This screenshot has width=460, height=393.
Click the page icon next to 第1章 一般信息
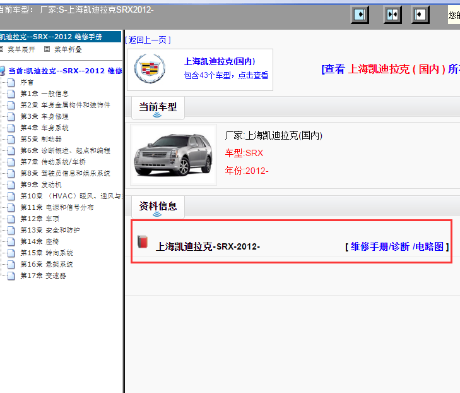(x=11, y=94)
